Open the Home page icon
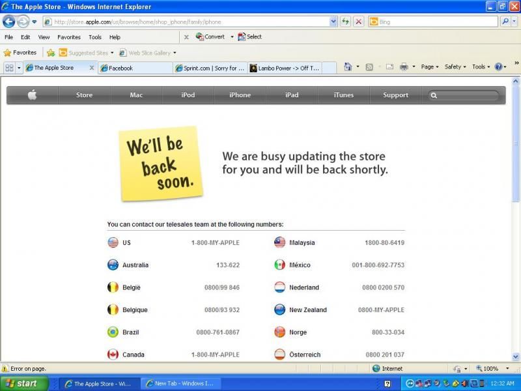 (348, 67)
